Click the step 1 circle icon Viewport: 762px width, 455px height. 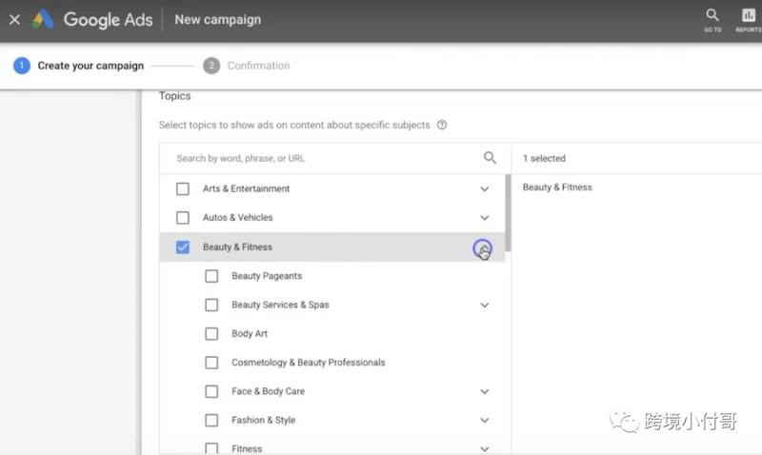(21, 66)
